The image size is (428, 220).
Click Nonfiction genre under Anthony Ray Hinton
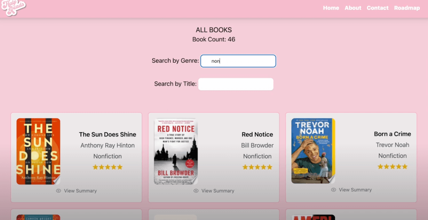(x=107, y=156)
